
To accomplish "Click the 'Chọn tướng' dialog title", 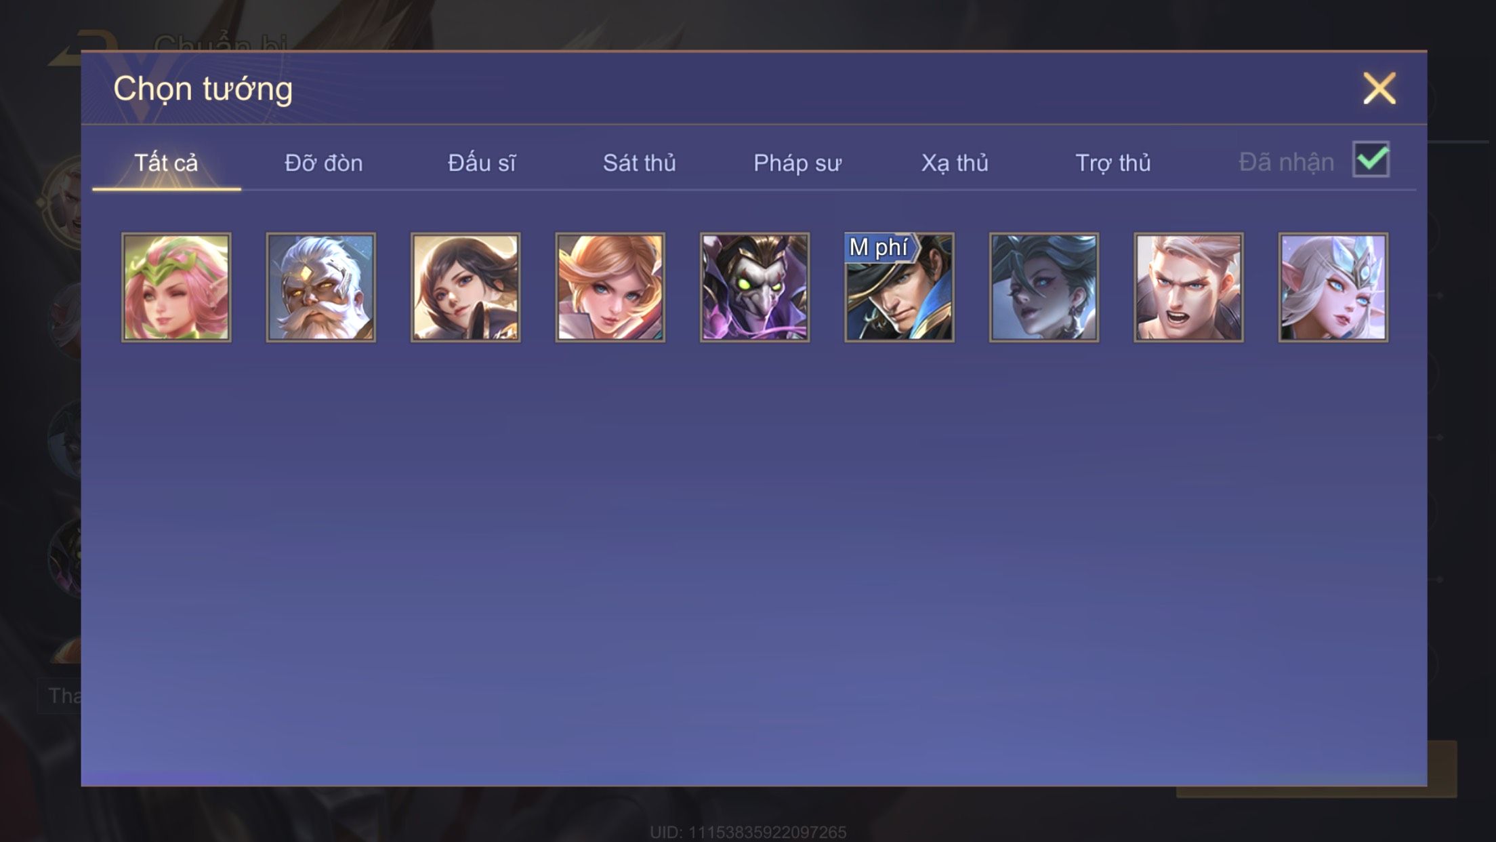I will [203, 89].
